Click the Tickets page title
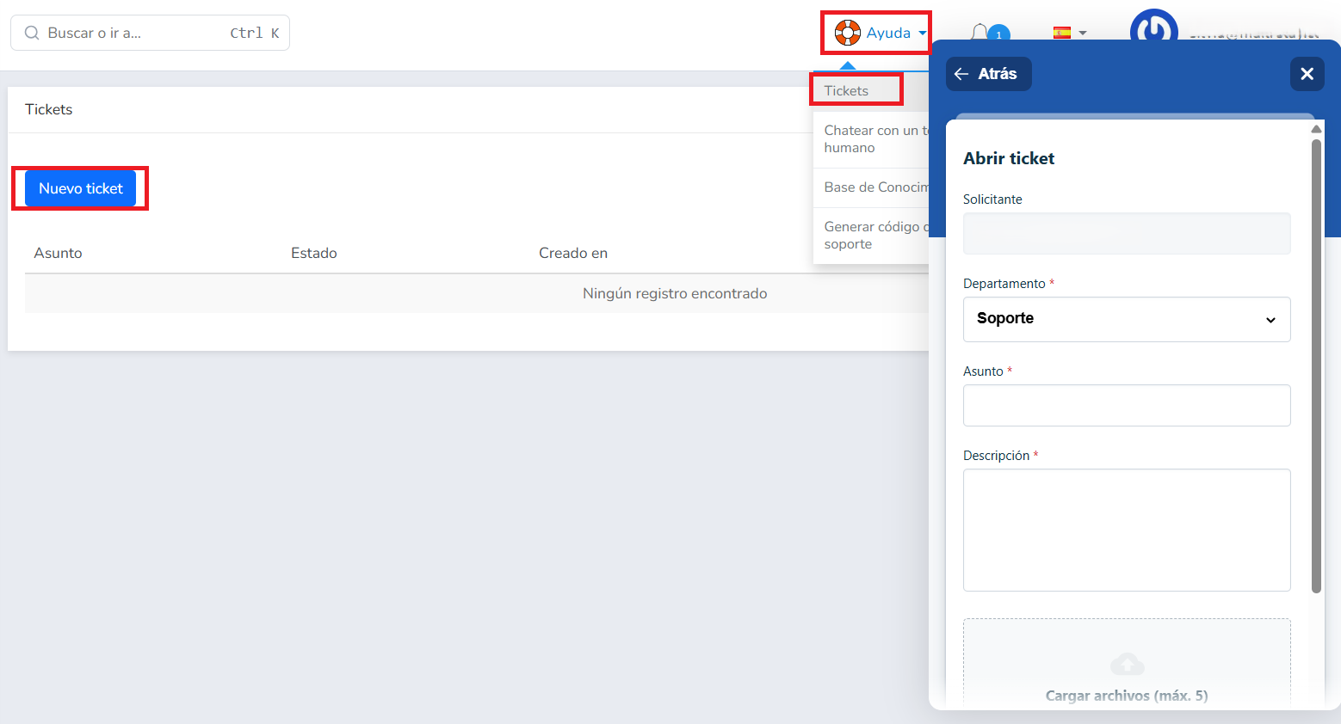The image size is (1341, 724). coord(49,109)
